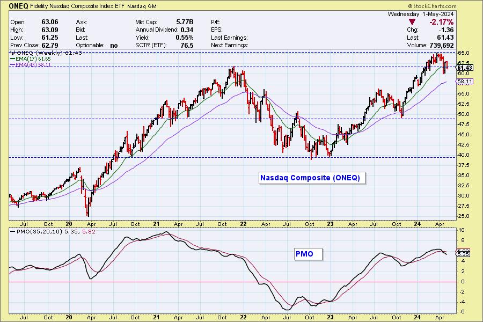Click the 'Nasdaq GM' exchange label
Image resolution: width=483 pixels, height=322 pixels.
click(142, 6)
